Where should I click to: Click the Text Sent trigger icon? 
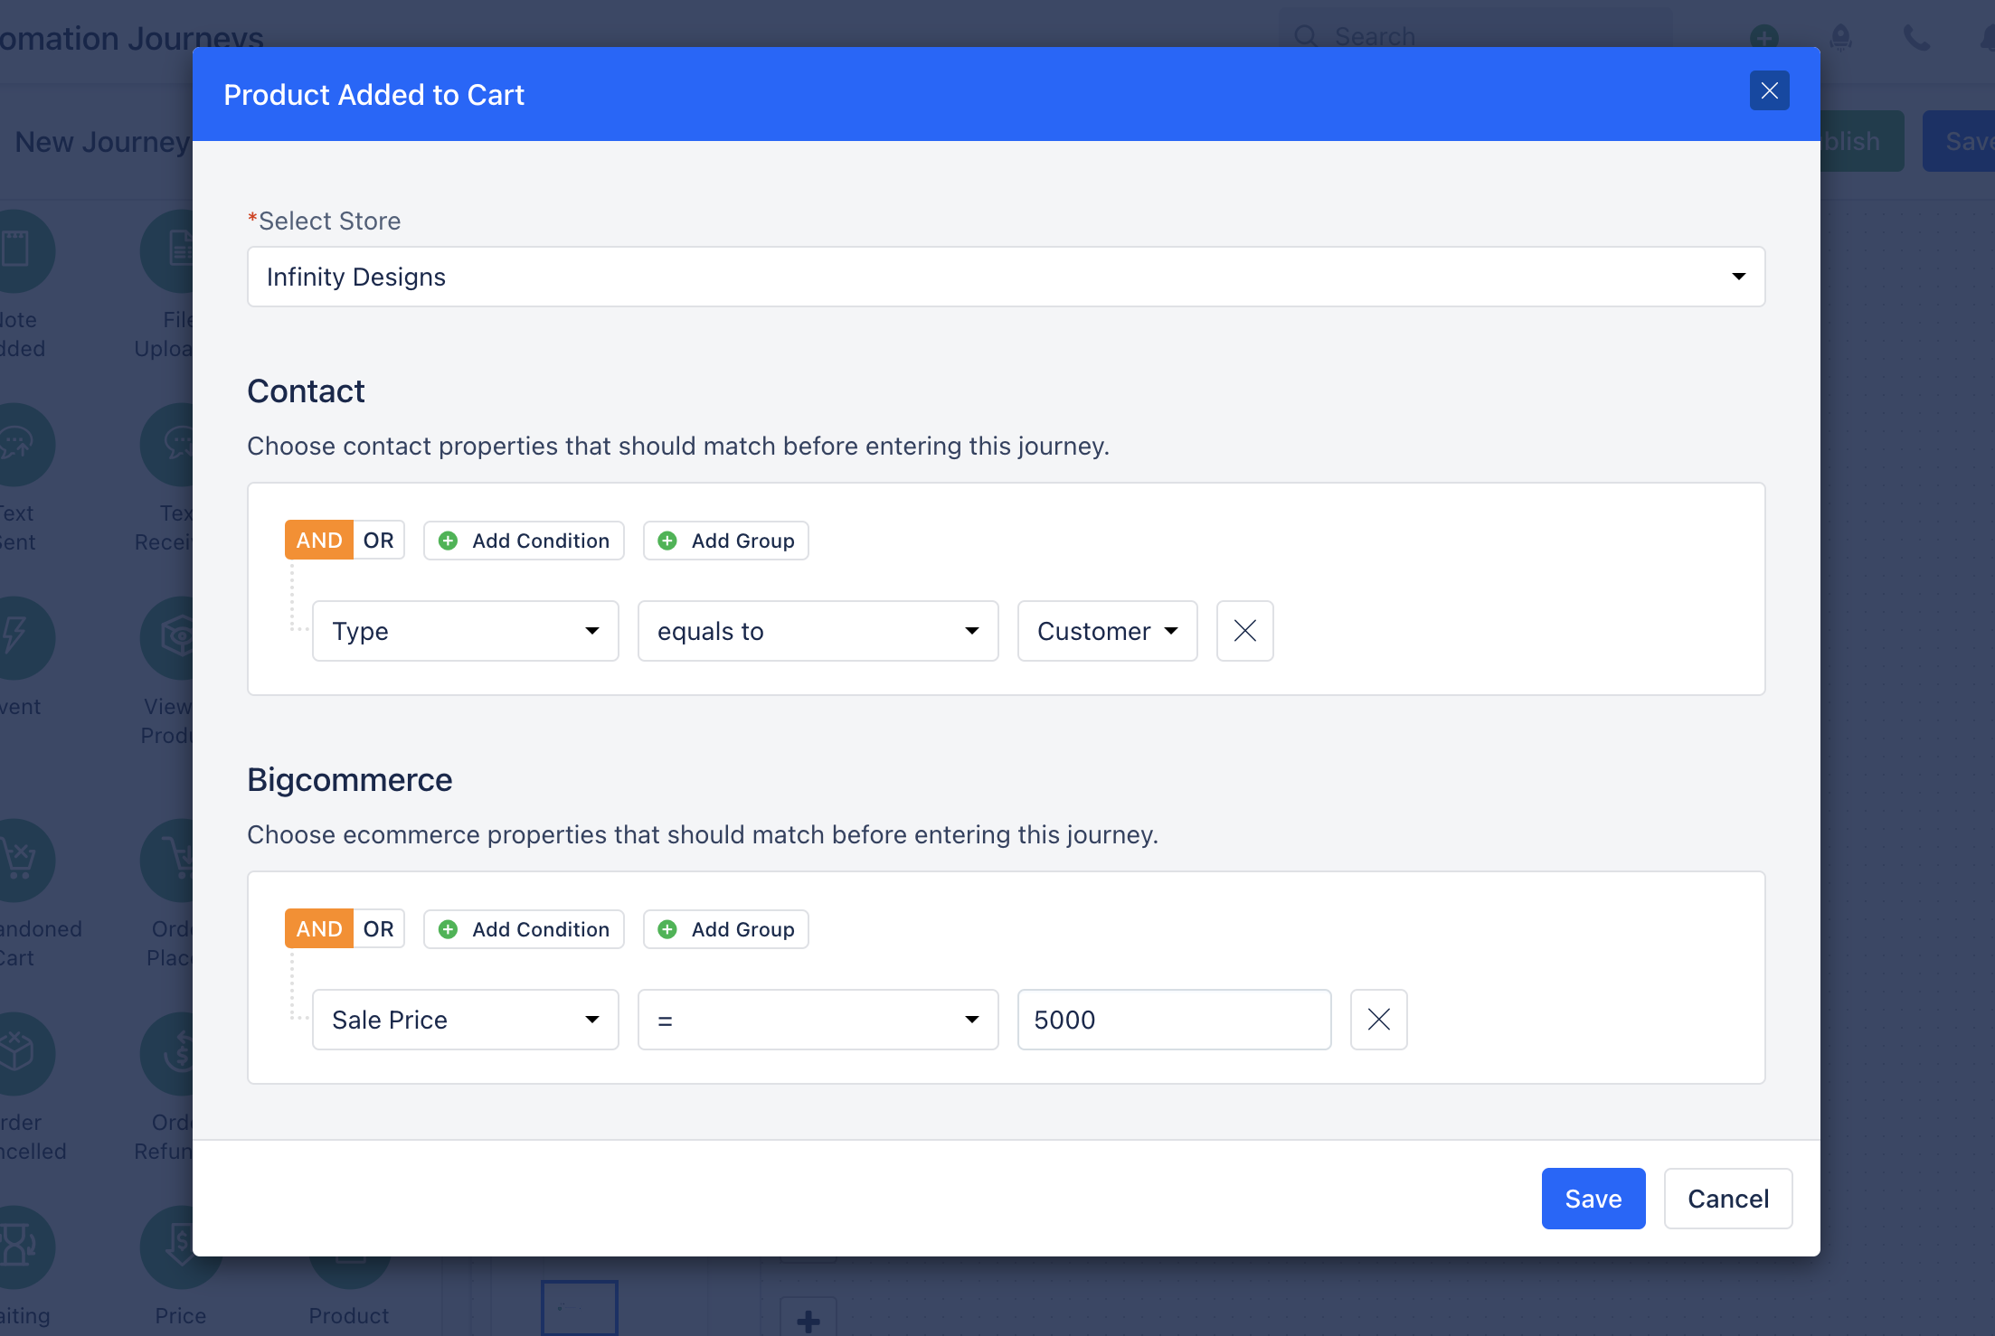16,444
